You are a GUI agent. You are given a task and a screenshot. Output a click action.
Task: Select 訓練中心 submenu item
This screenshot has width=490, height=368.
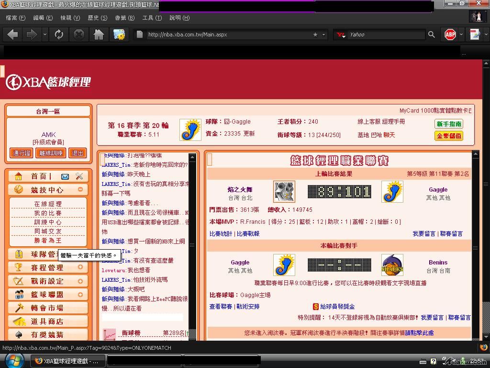48,222
